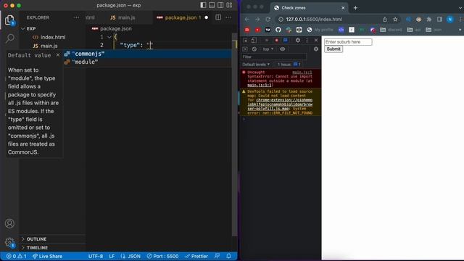
Task: Toggle primary side bar layout icon
Action: 203,5
